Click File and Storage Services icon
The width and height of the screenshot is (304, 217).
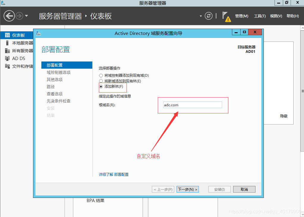click(x=7, y=66)
